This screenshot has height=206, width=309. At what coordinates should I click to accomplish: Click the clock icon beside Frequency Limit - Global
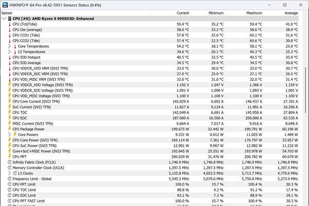9,179
